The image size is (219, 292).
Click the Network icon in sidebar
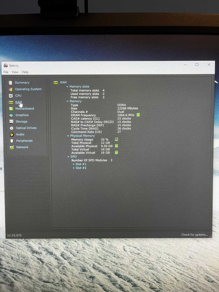click(x=12, y=147)
